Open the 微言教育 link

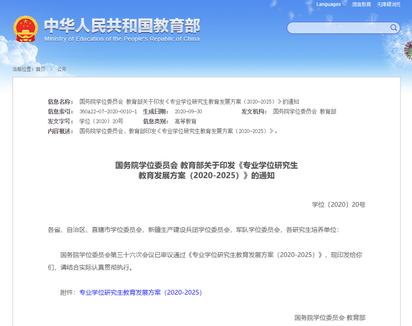[361, 5]
